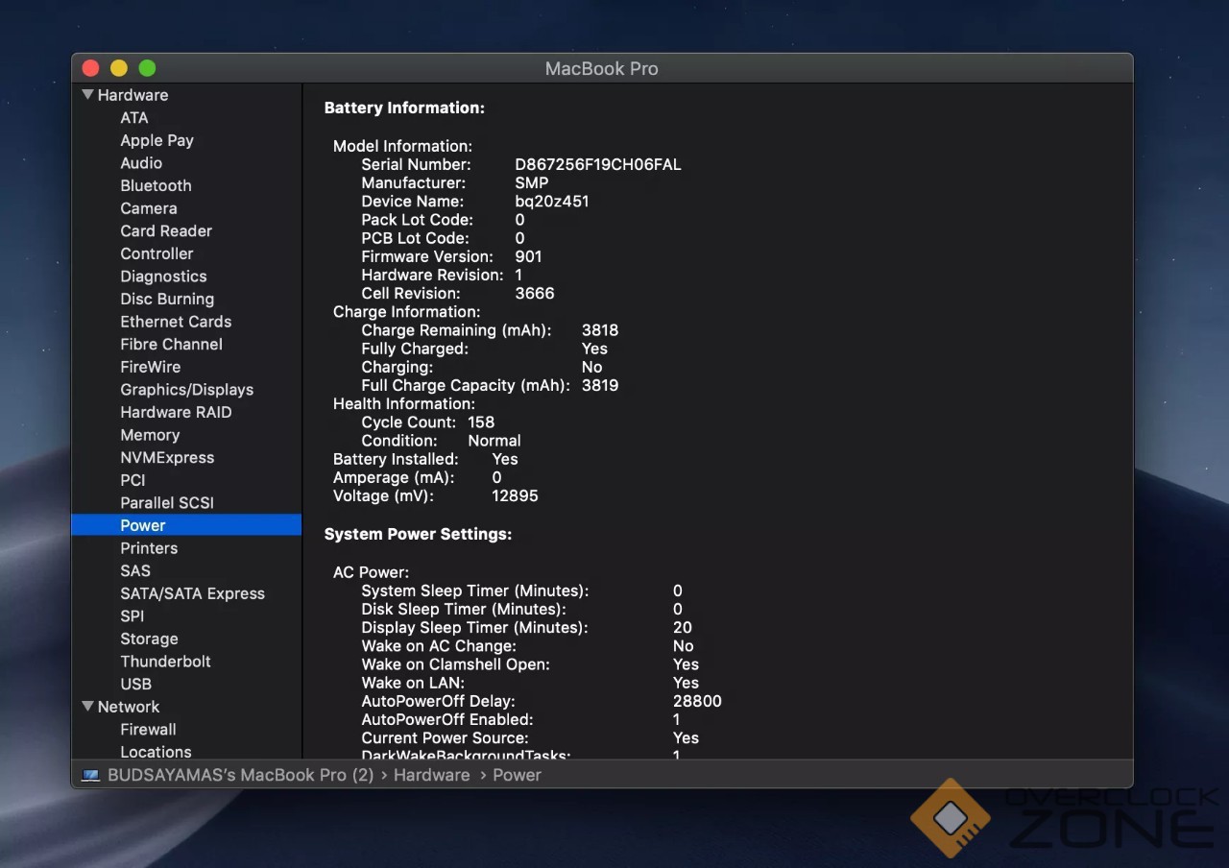Collapse the Network disclosure triangle
The image size is (1229, 868).
pyautogui.click(x=88, y=707)
